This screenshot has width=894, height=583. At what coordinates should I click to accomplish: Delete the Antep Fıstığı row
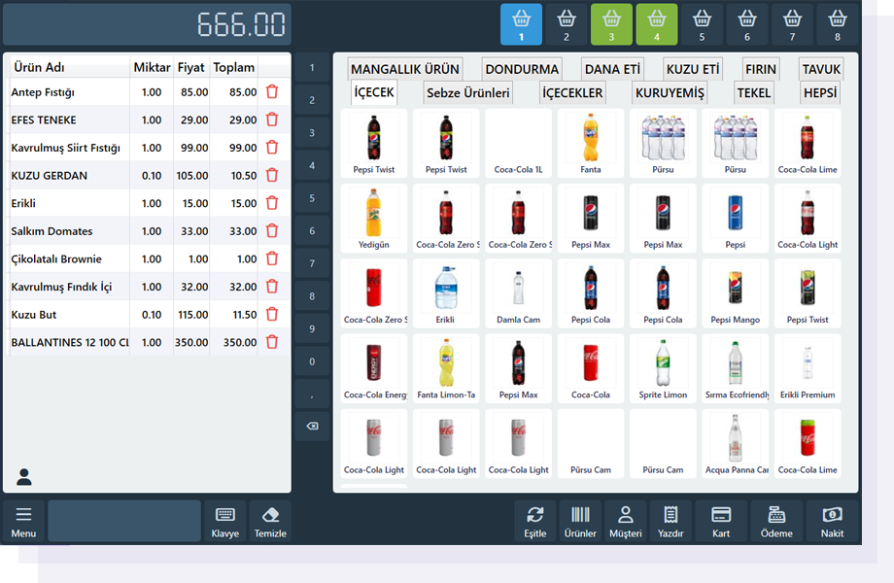(x=272, y=91)
